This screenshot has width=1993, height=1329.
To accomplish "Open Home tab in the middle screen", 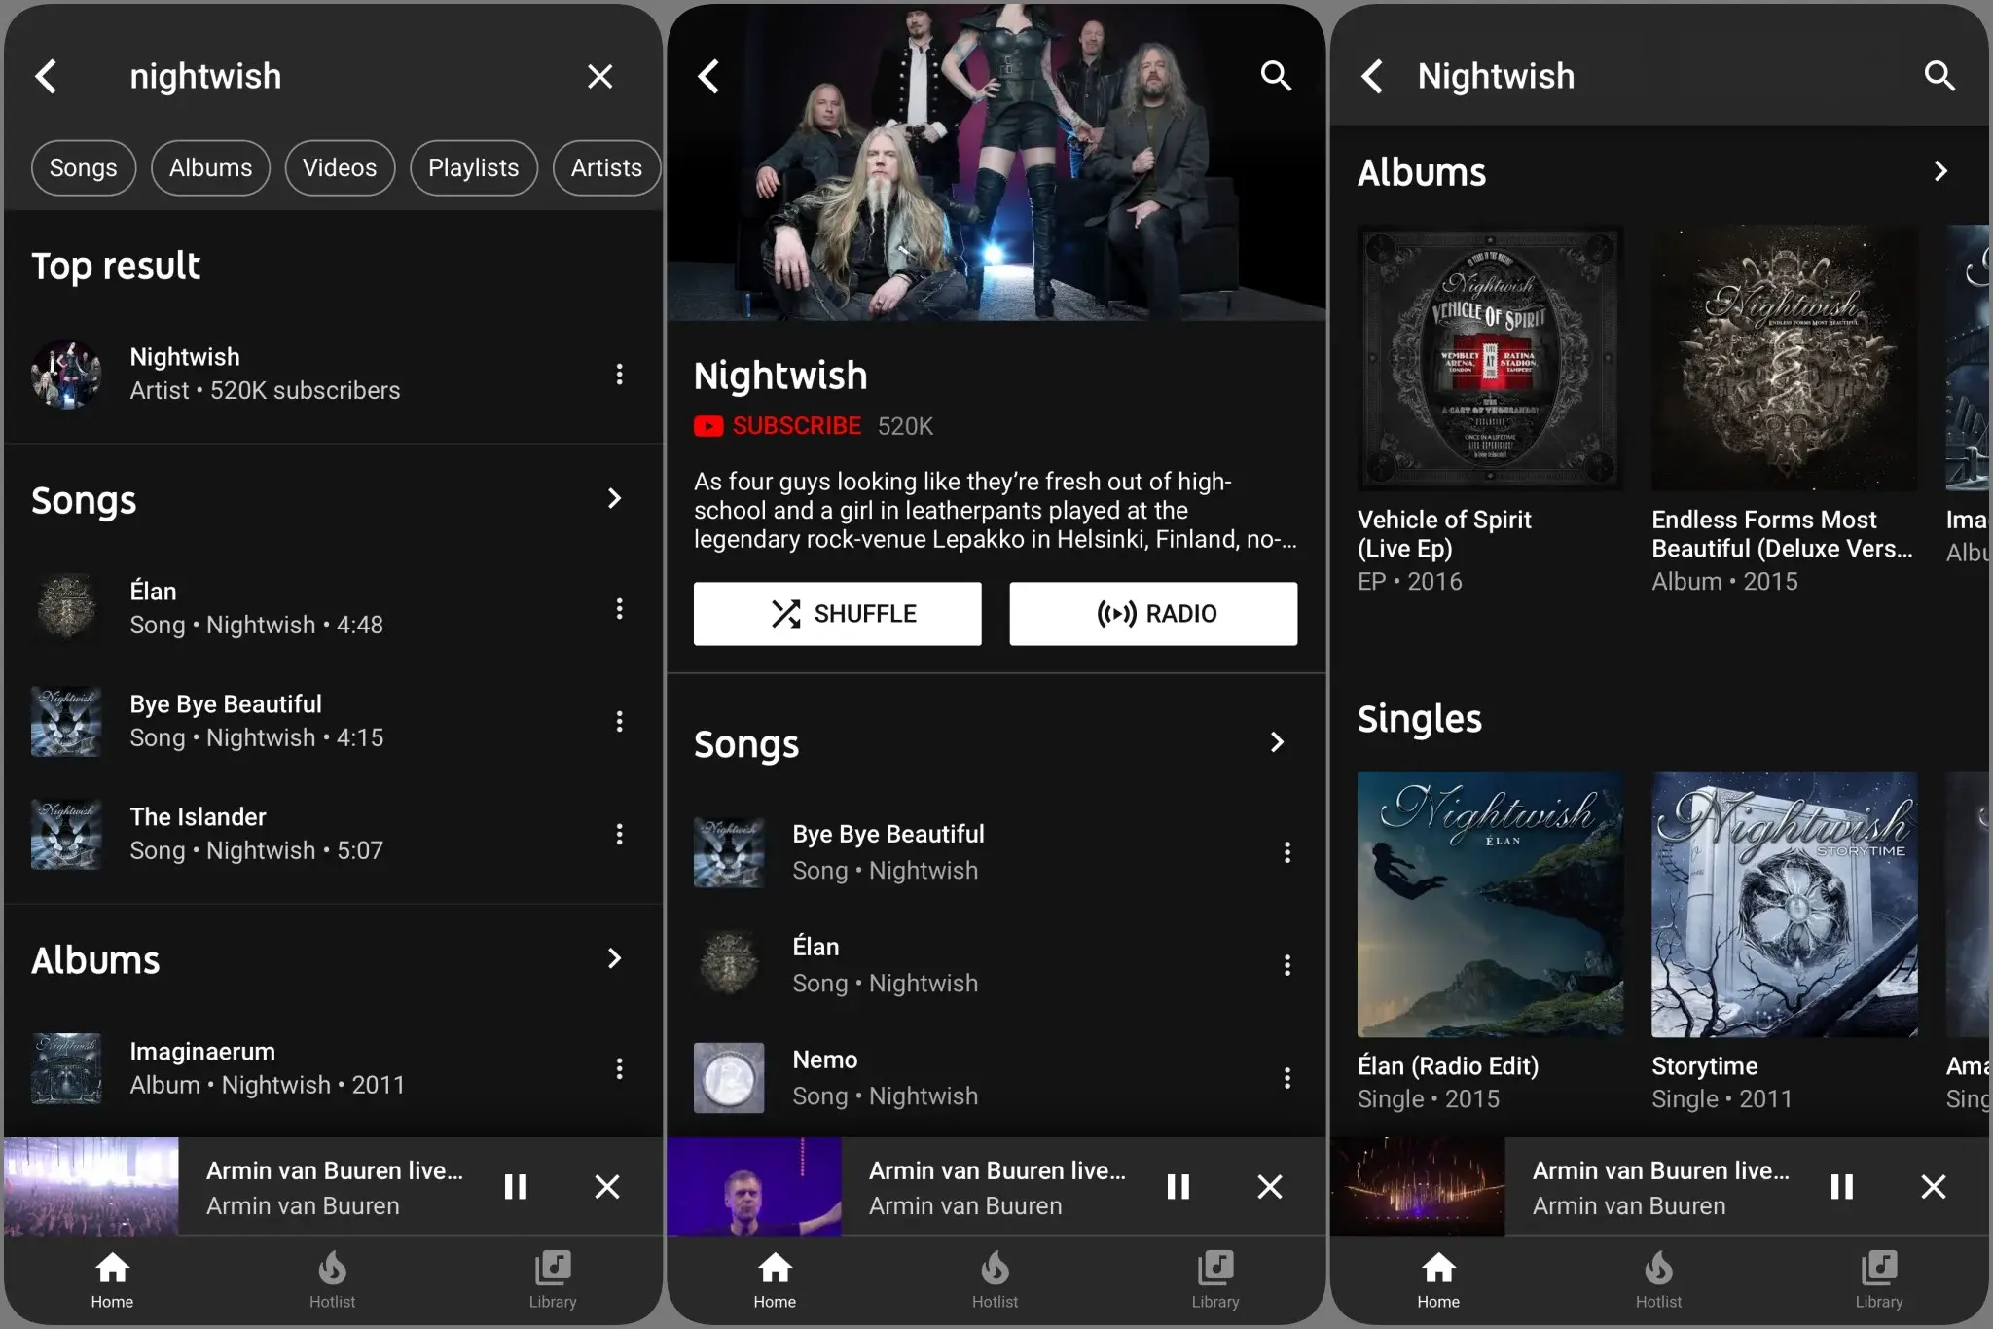I will [x=775, y=1280].
